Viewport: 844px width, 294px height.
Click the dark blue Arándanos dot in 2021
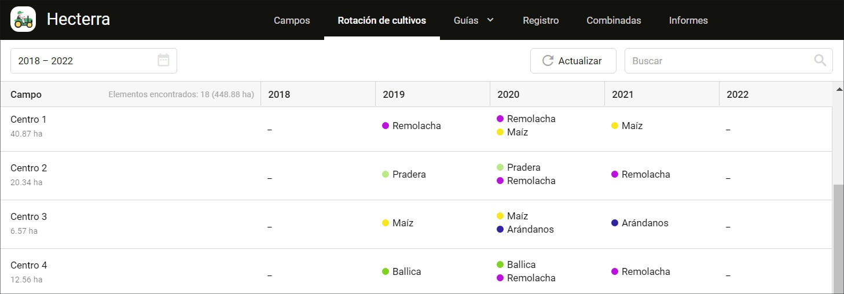[615, 223]
